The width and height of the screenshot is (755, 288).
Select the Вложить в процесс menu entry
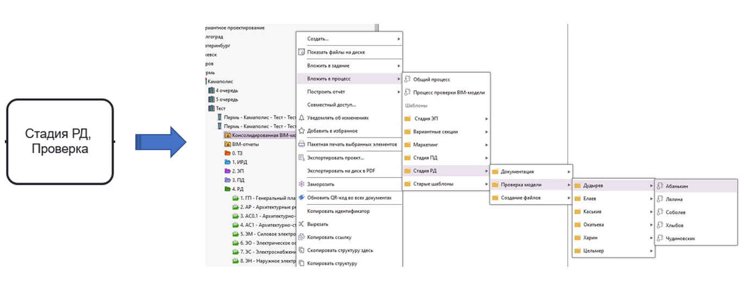(x=350, y=79)
